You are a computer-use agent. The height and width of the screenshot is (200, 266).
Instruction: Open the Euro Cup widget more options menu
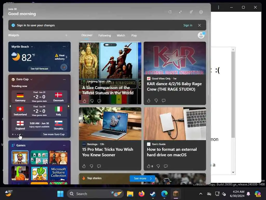point(64,79)
